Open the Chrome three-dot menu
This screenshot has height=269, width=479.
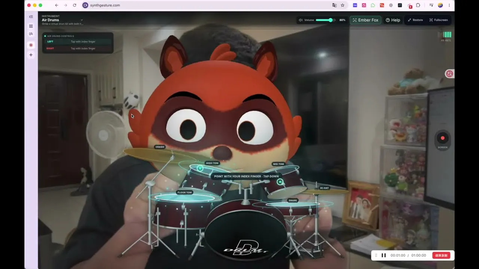point(449,5)
